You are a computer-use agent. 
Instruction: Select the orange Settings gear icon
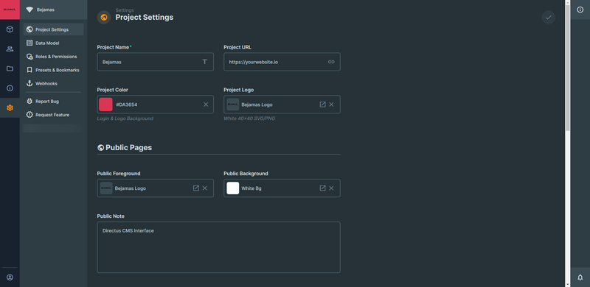click(10, 108)
